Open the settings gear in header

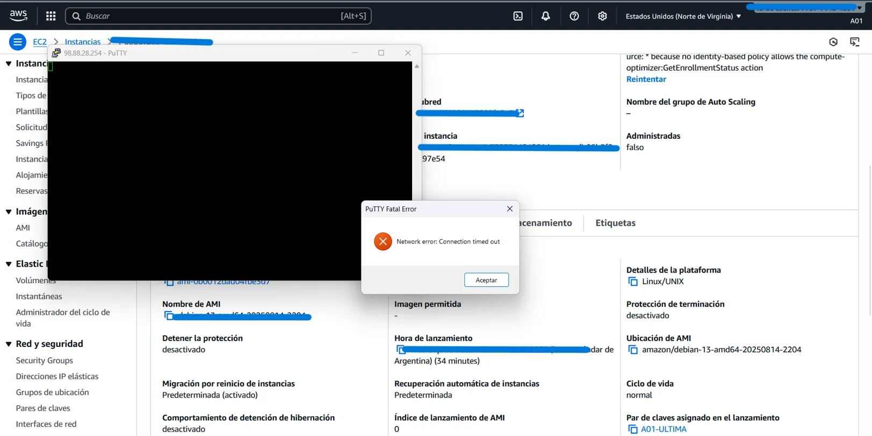602,16
